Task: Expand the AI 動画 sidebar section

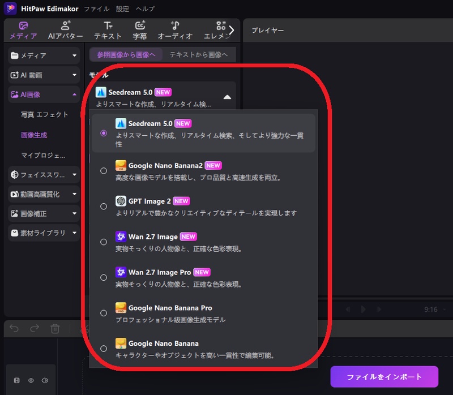Action: pos(44,75)
